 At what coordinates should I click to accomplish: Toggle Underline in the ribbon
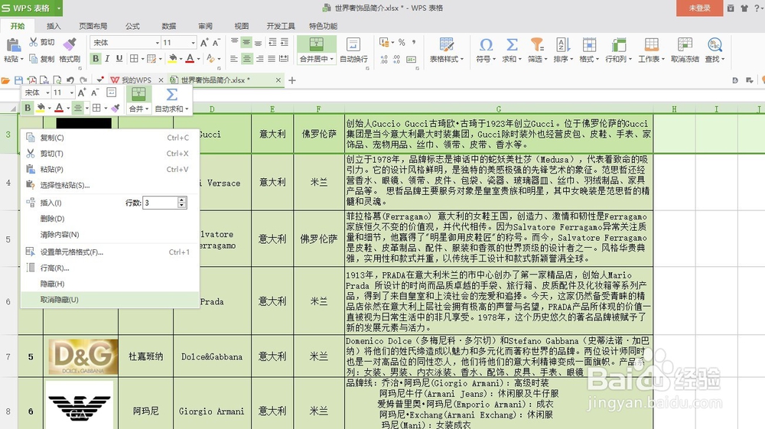tap(119, 58)
